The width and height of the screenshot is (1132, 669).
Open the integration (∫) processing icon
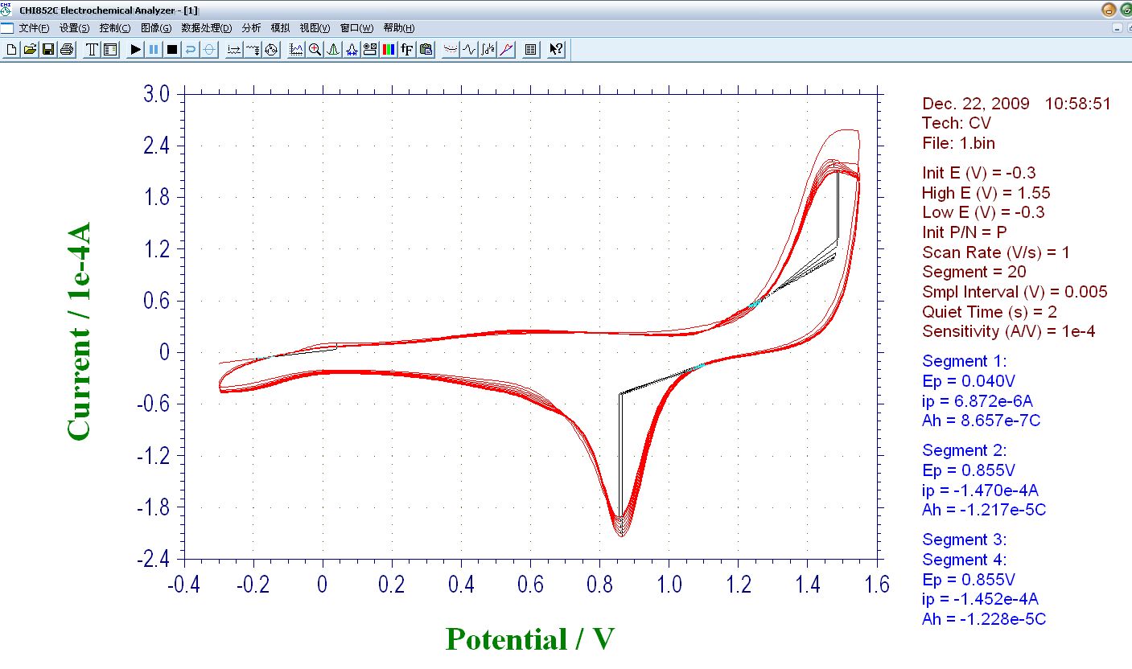click(488, 50)
